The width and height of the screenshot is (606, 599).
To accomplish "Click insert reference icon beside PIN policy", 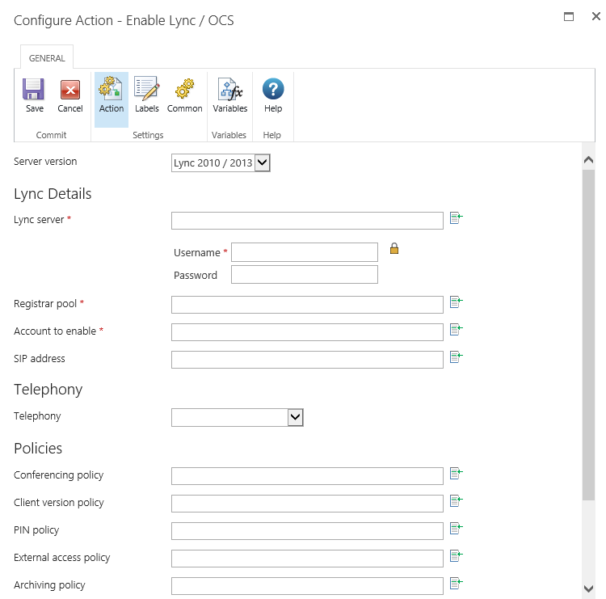I will (456, 529).
